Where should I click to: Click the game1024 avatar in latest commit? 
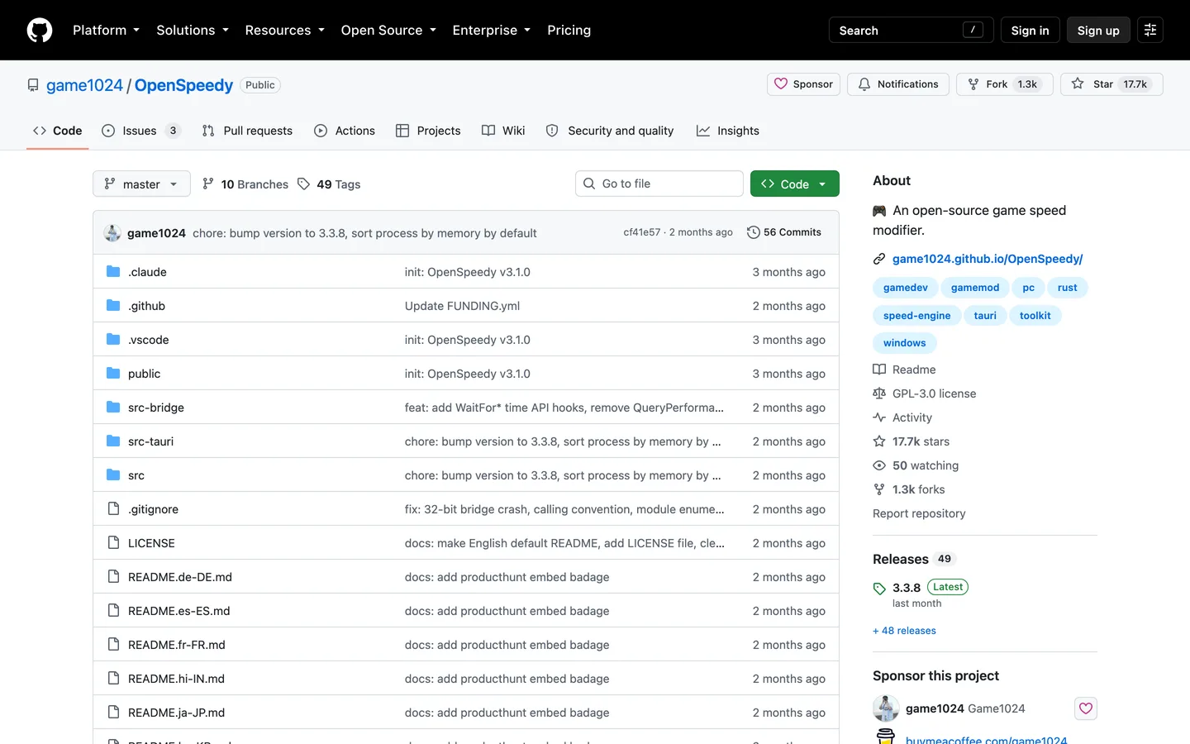(112, 233)
